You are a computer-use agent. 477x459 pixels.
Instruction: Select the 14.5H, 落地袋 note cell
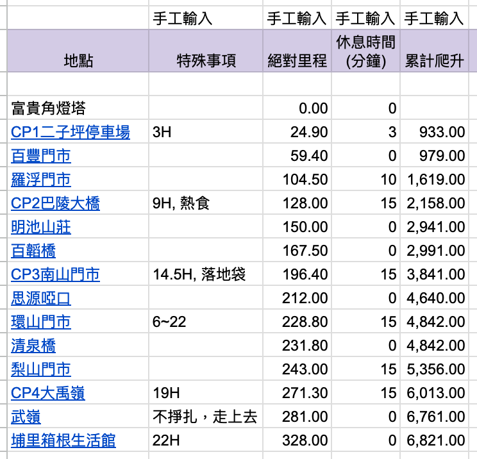click(206, 274)
